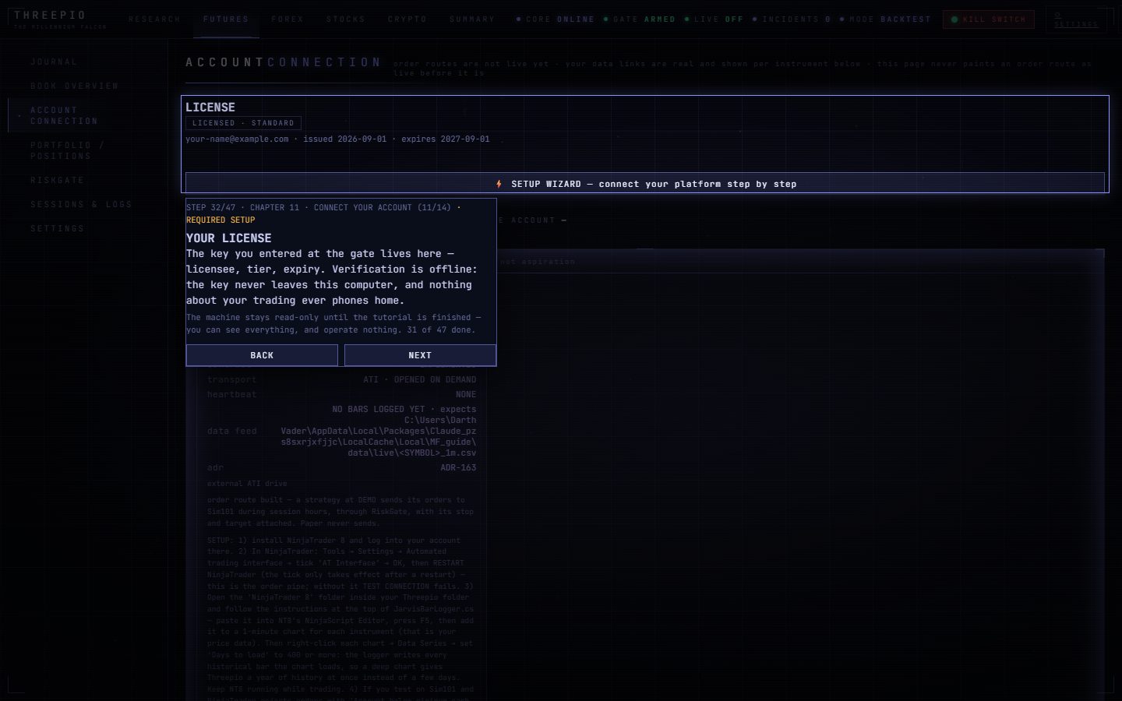Switch to the Research tab

154,19
